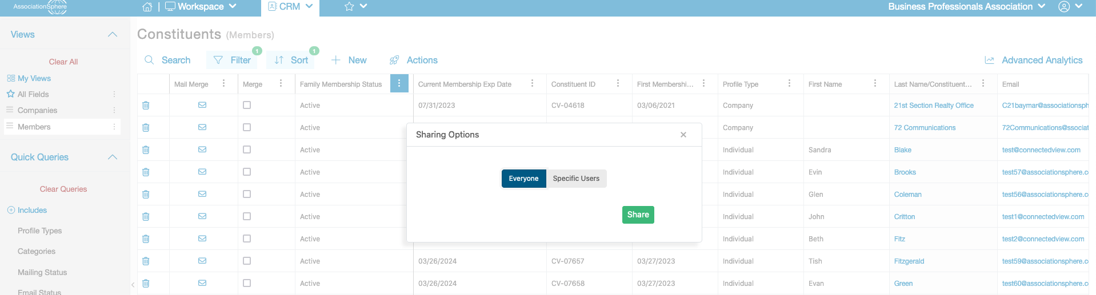
Task: Open the Constituent ID column options menu
Action: 618,83
